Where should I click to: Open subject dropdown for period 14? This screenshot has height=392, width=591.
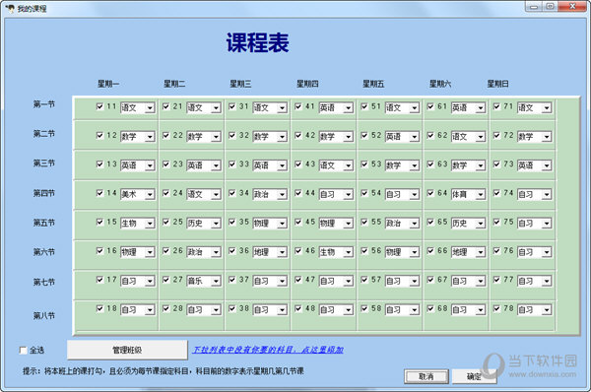pos(150,194)
